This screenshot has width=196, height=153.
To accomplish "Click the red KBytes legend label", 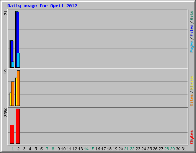I will (191, 137).
